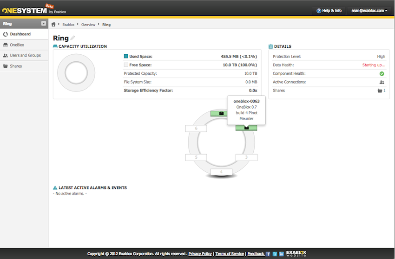Open the sean@exablox.com account dropdown

[x=369, y=11]
